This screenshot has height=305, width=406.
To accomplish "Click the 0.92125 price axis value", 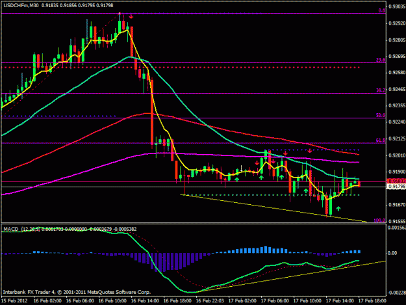I will tap(397, 139).
